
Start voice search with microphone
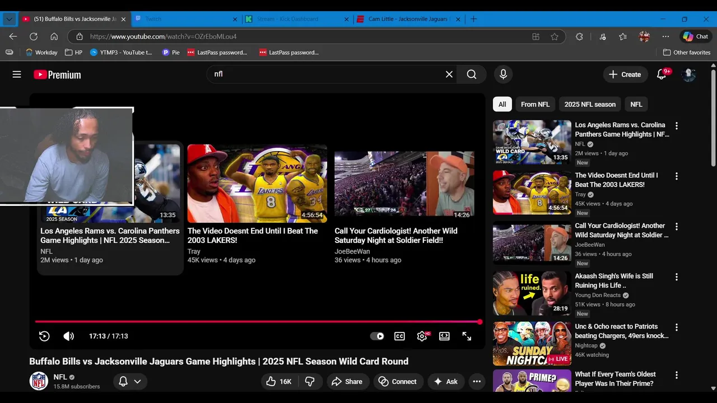coord(503,74)
